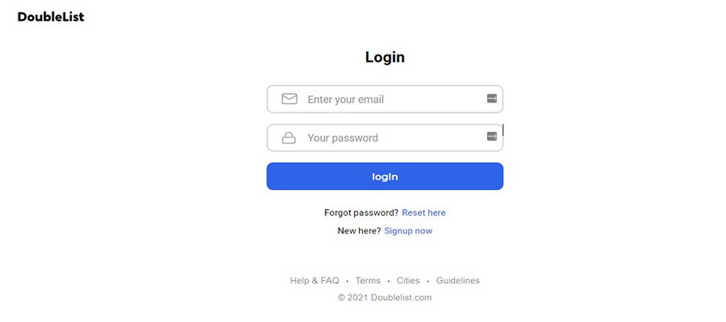Click the dot separator between Terms and Cities
This screenshot has width=726, height=322.
[389, 282]
